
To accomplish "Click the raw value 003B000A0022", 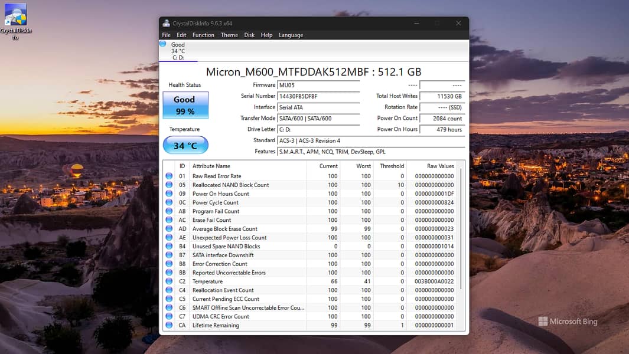I will point(434,281).
